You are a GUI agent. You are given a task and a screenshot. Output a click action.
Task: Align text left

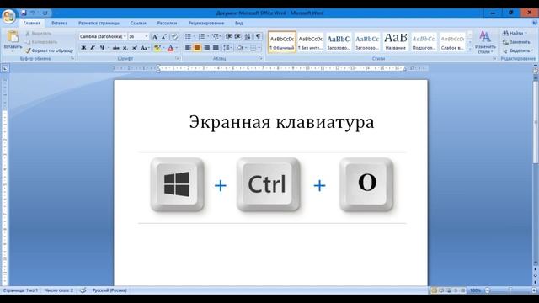[x=188, y=48]
